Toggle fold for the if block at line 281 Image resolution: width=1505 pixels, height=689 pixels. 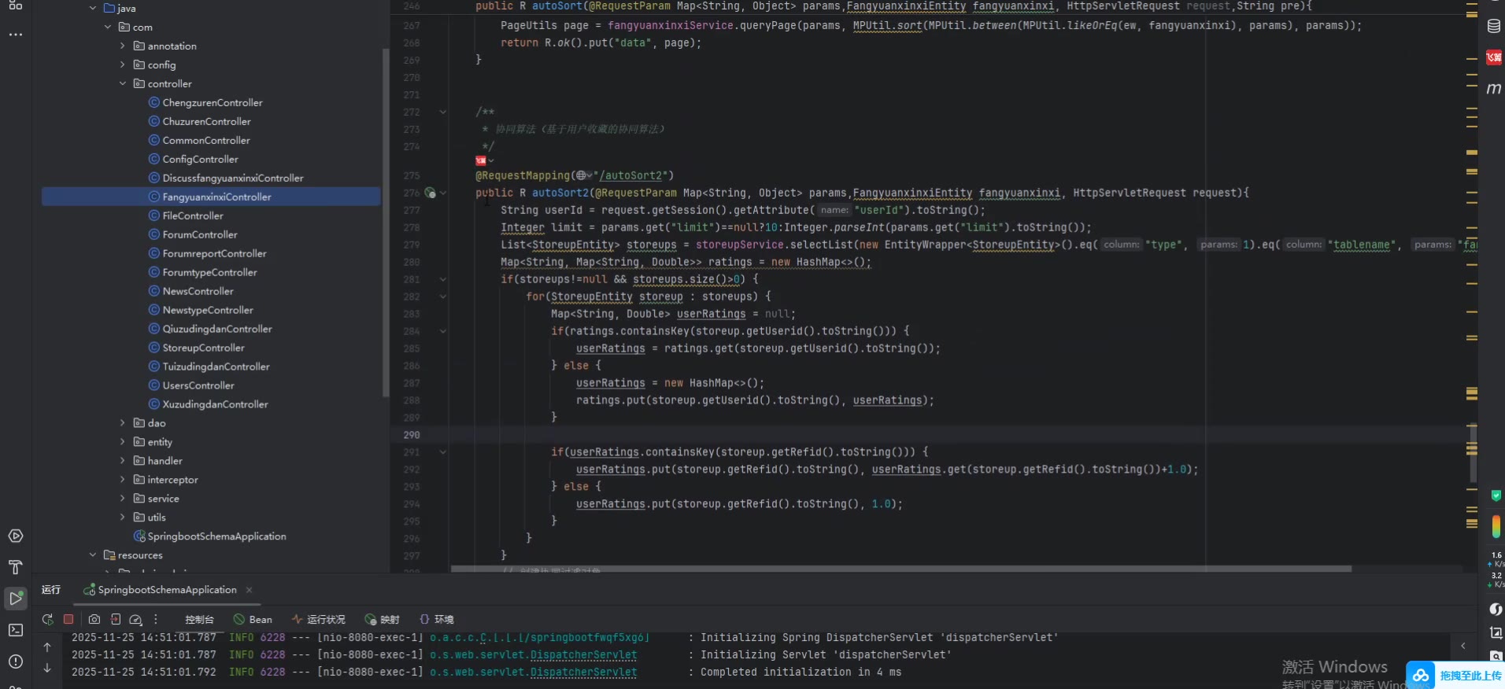click(x=443, y=279)
